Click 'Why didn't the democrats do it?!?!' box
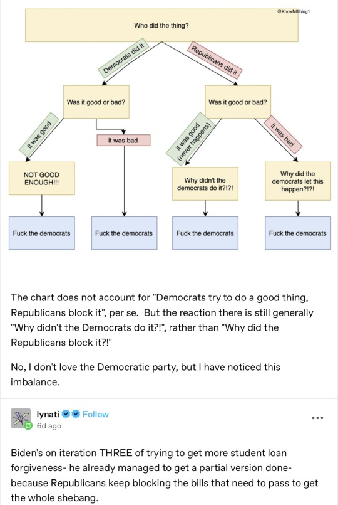The image size is (338, 505). point(205,184)
